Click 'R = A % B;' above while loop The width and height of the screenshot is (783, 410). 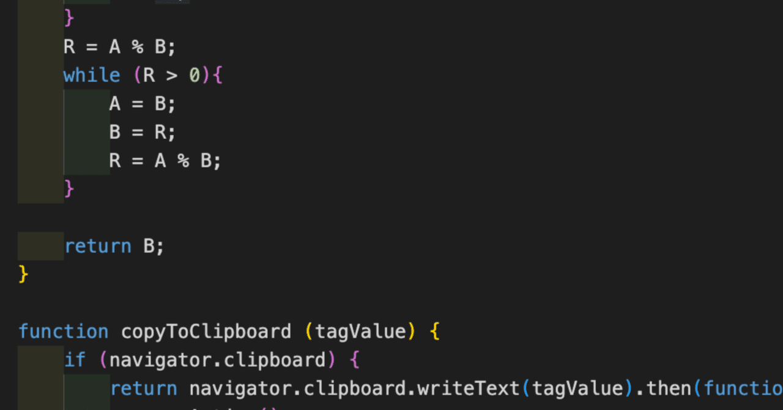tap(119, 47)
